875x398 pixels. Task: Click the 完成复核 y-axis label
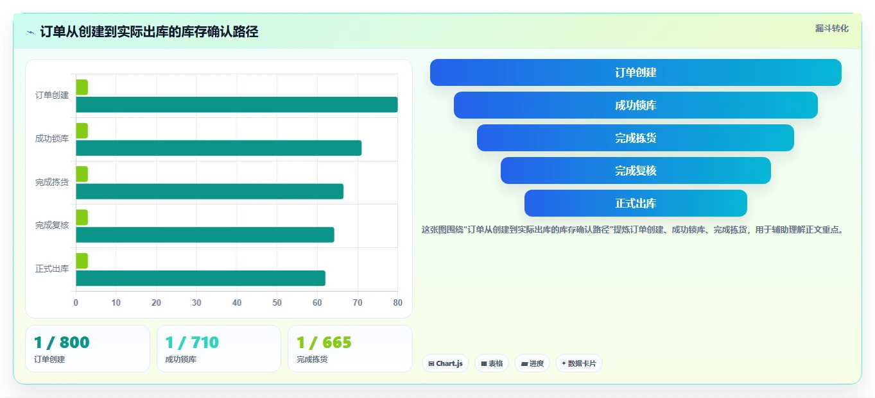(52, 226)
